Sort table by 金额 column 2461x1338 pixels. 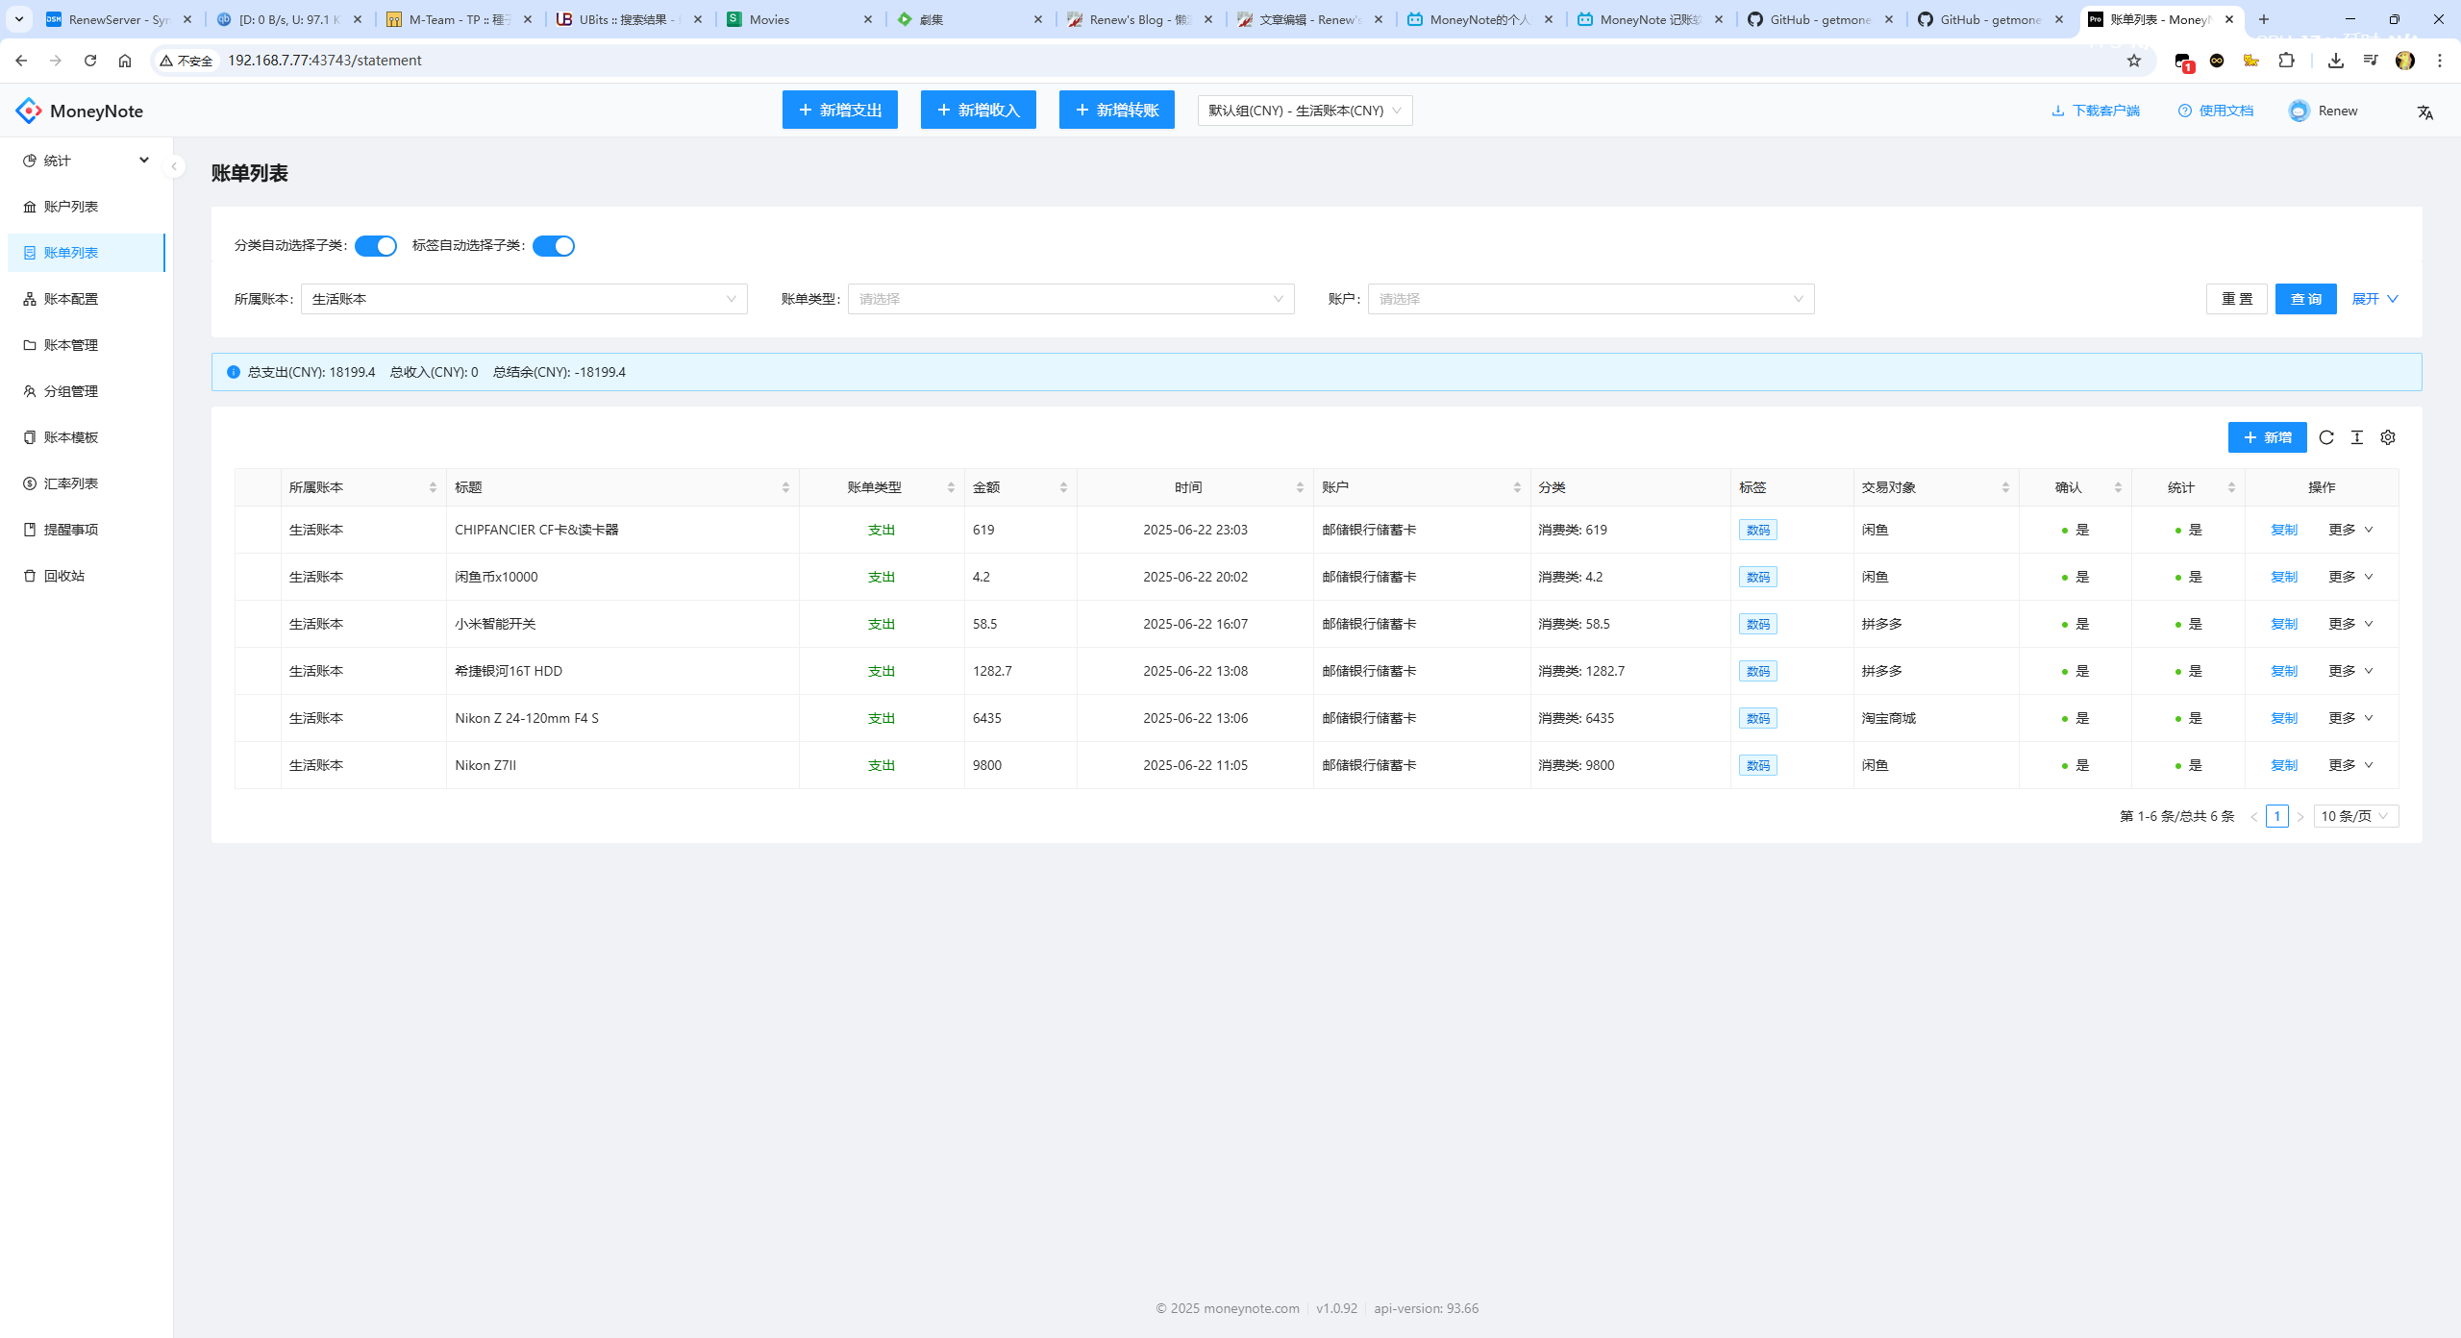(x=1063, y=487)
